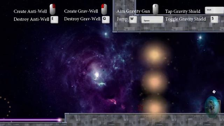
Task: Click the right-click mouse icon beside Create Anti-Well
Action: point(52,9)
